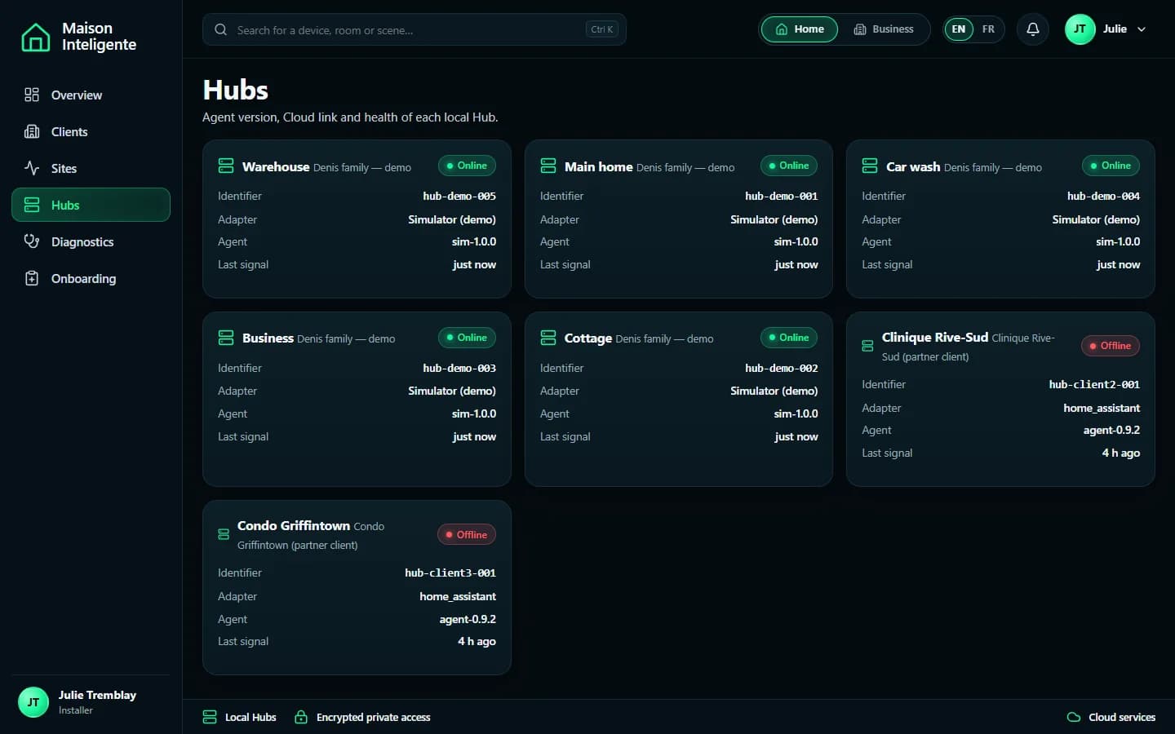Viewport: 1175px width, 734px height.
Task: Click the Cloud services label in footer
Action: click(x=1122, y=717)
